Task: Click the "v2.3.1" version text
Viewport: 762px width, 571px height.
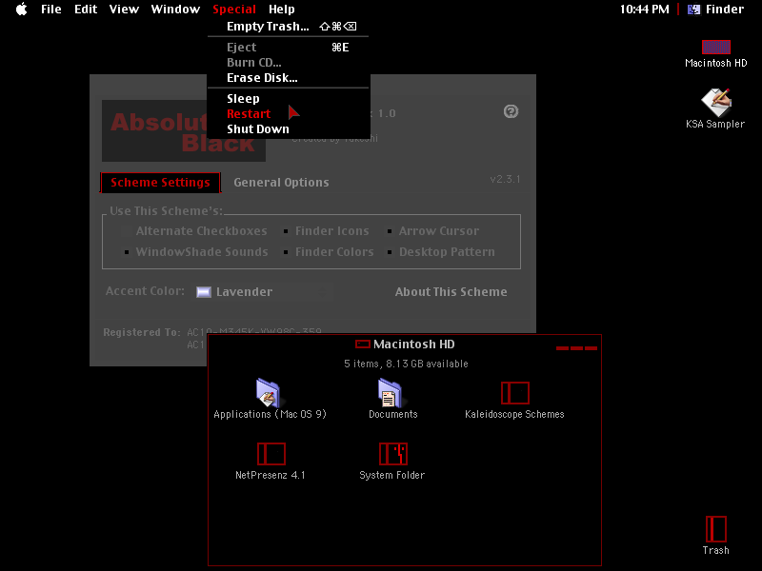Action: [505, 179]
